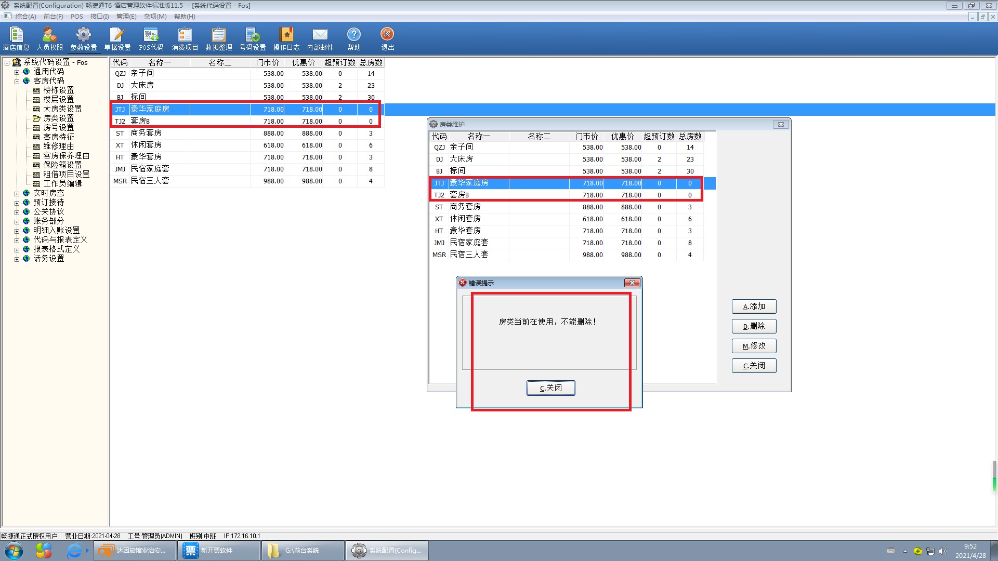This screenshot has height=561, width=998.
Task: Select 大房类设置 tree item
Action: [62, 109]
